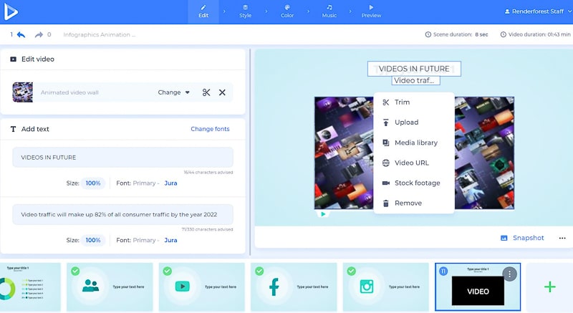Viewport: 573px width, 313px height.
Task: Select the donut chart scene thumbnail
Action: click(x=30, y=287)
